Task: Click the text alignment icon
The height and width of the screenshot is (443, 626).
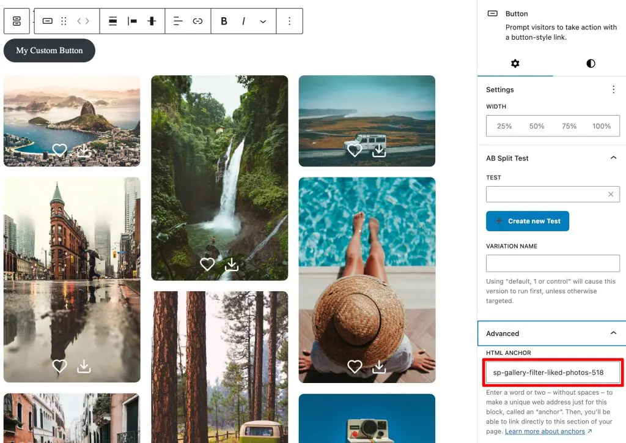Action: (178, 21)
